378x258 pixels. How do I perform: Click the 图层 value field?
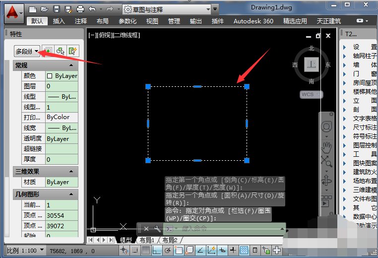[x=62, y=86]
